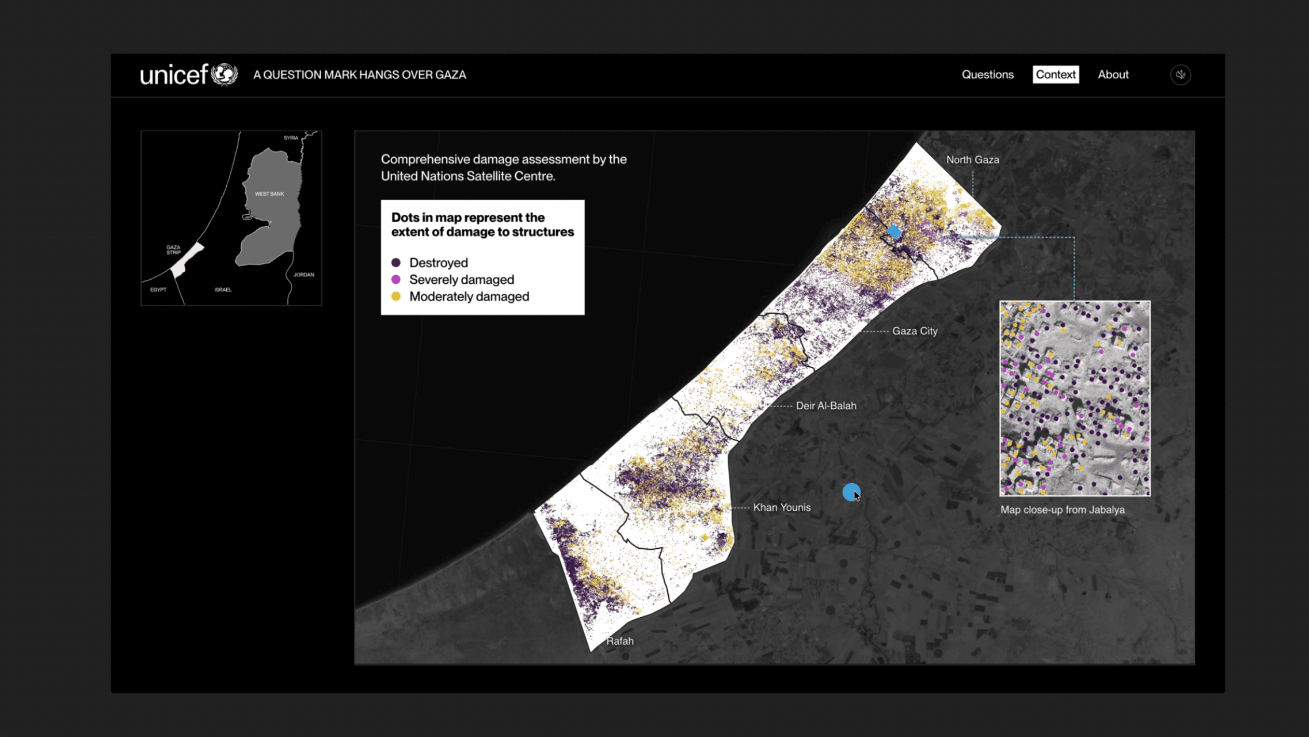The image size is (1309, 737).
Task: Click the Destroyed purple legend dot
Action: [396, 263]
